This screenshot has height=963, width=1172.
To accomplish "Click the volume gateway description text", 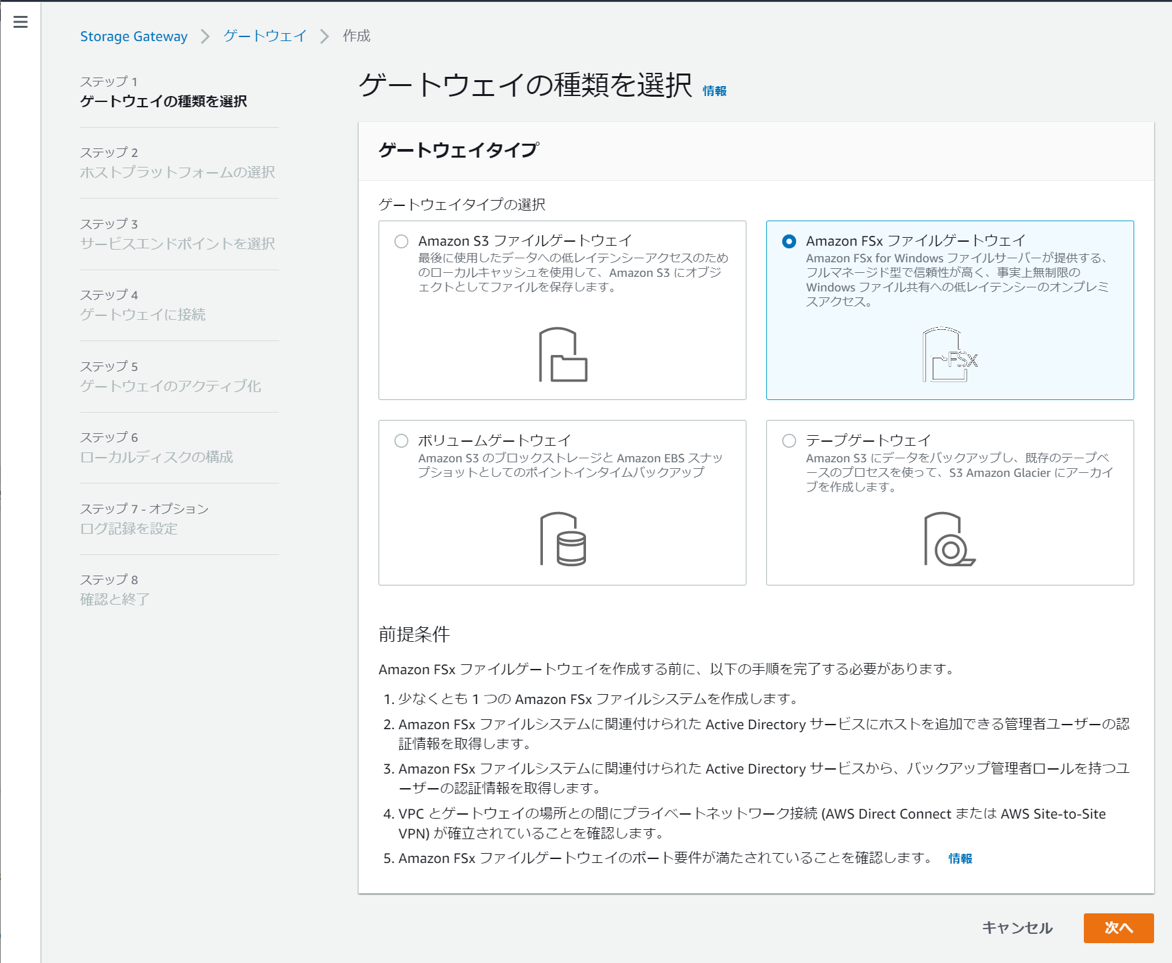I will 570,465.
